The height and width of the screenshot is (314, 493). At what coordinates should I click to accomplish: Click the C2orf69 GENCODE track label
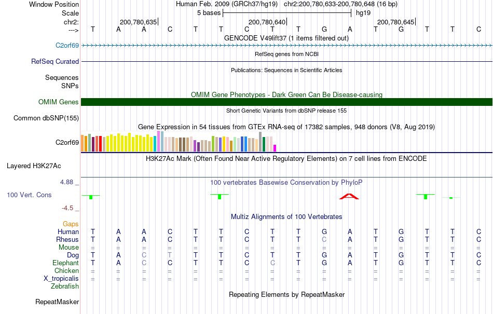(67, 46)
